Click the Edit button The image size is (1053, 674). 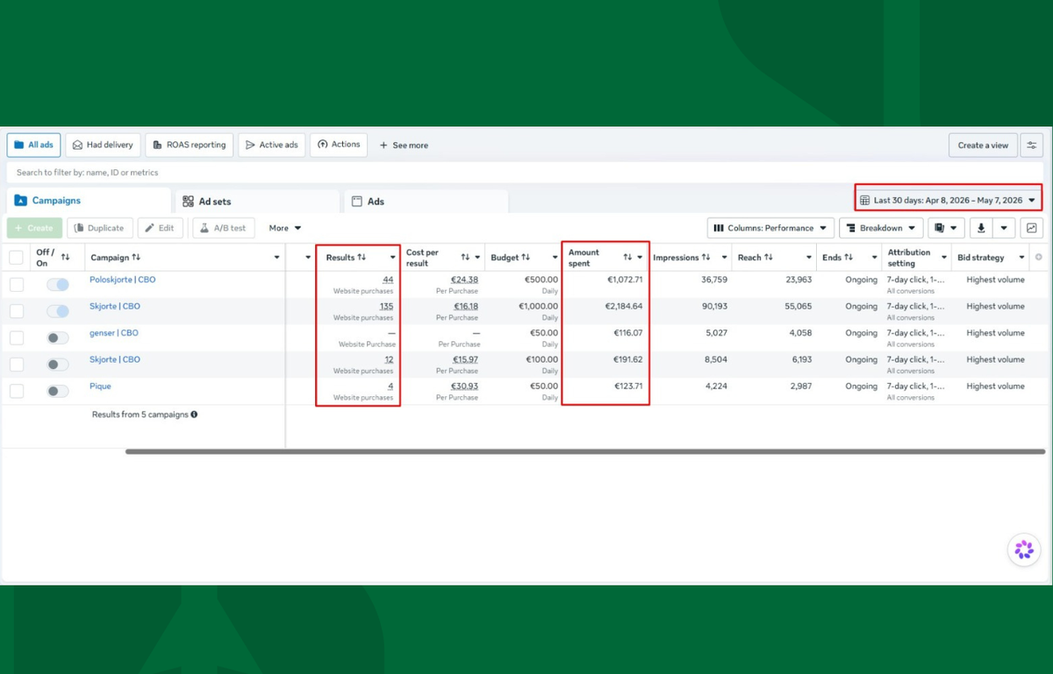(160, 228)
